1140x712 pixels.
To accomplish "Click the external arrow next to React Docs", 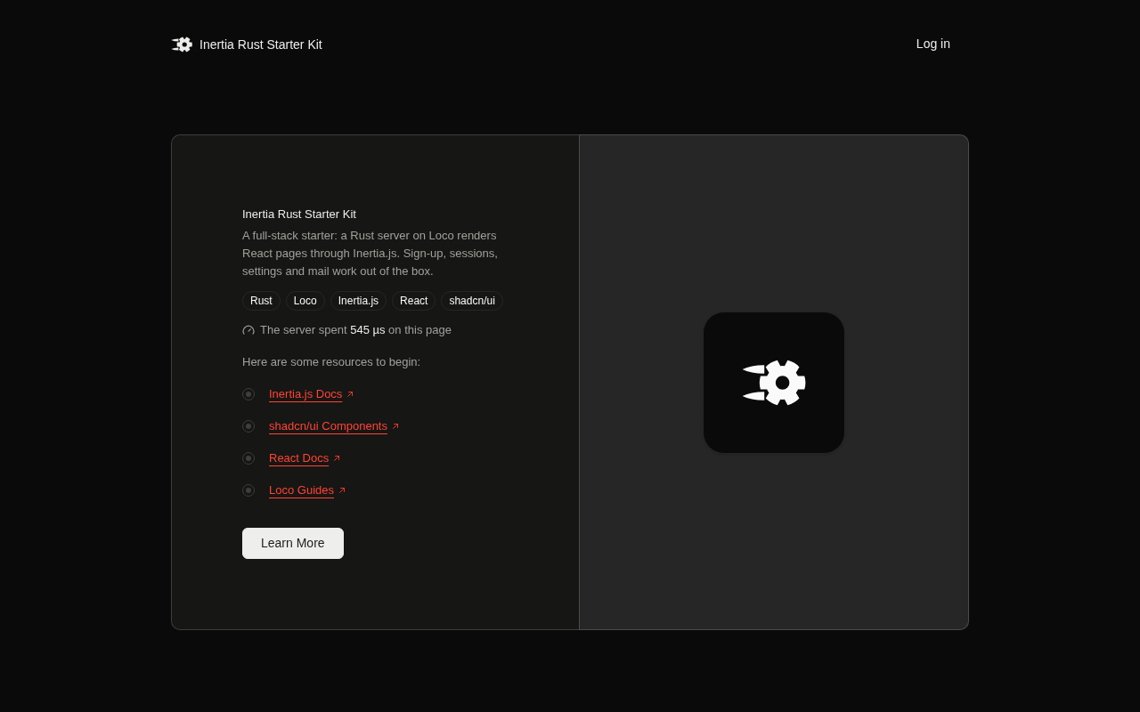I will 337,458.
